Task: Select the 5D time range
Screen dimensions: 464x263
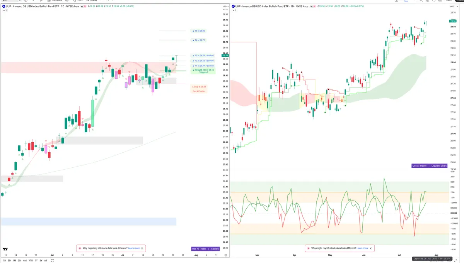Action: point(9,261)
